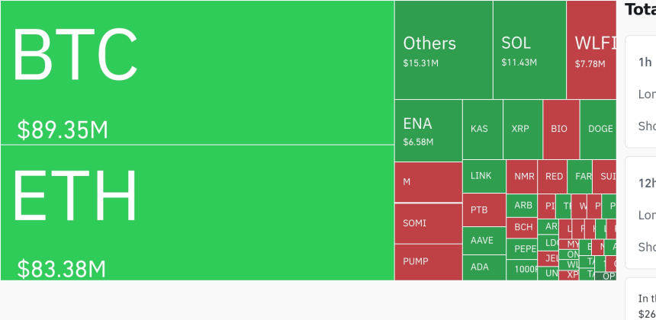The image size is (656, 320).
Task: Click the SOL heatmap tile
Action: pyautogui.click(x=529, y=50)
